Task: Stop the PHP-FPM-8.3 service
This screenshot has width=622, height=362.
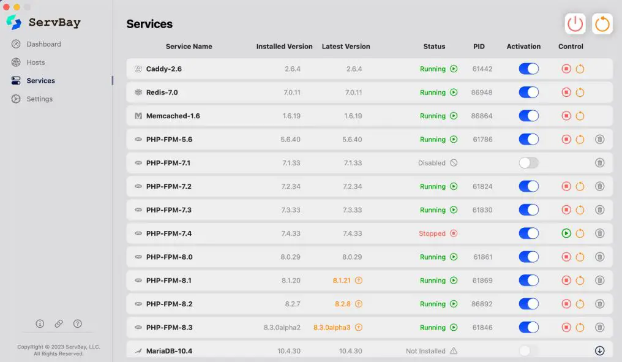Action: pos(566,328)
